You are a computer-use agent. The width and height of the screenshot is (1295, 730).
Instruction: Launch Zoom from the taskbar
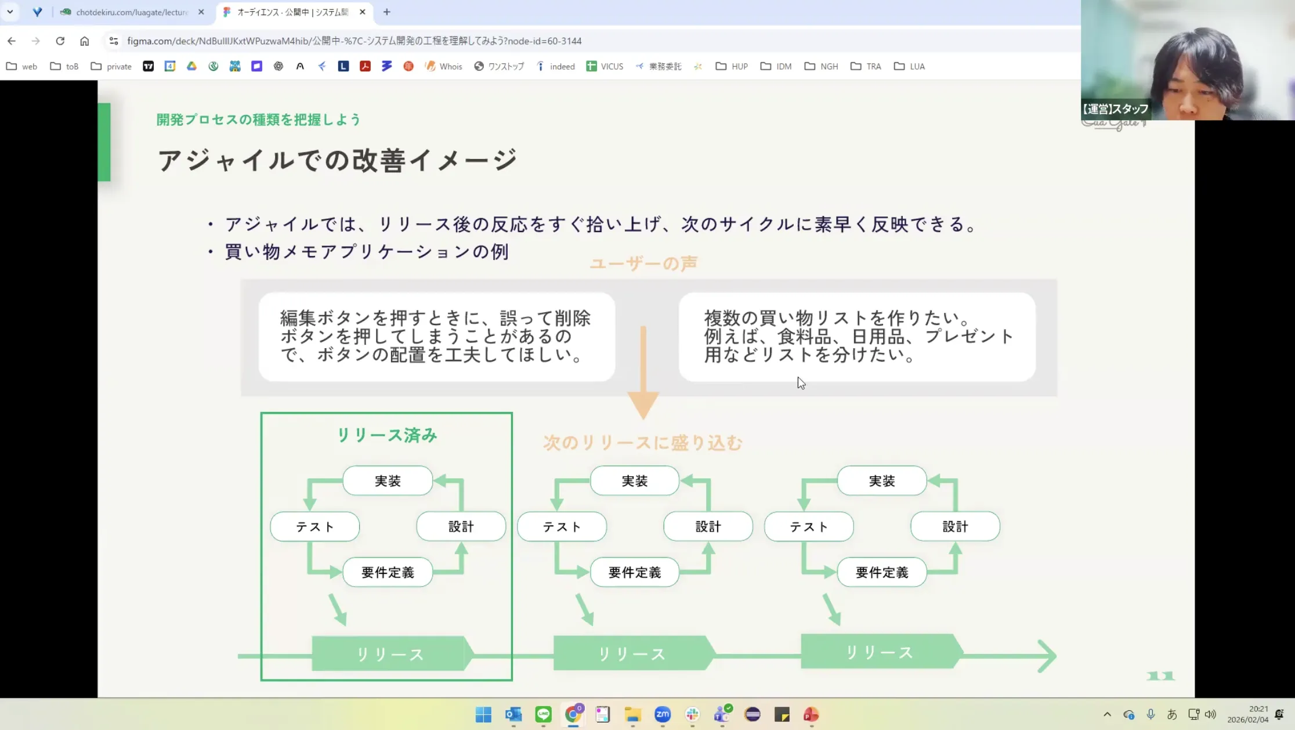point(662,715)
